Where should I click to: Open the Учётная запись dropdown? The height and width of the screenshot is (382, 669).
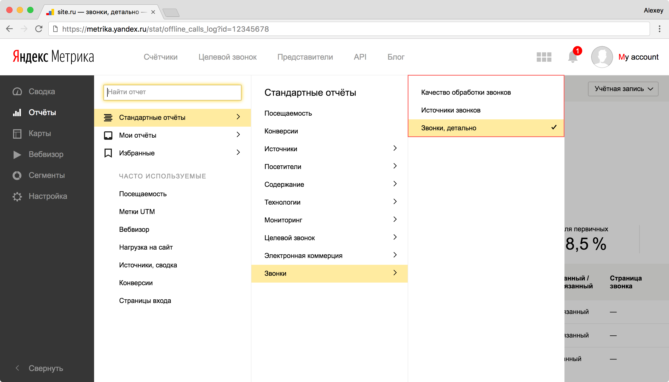click(x=623, y=89)
